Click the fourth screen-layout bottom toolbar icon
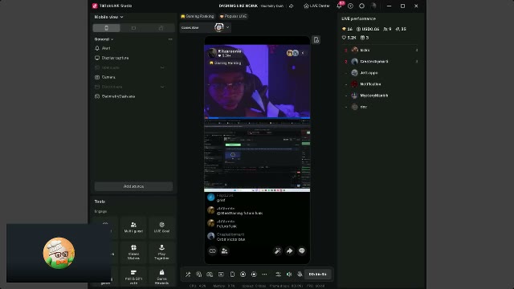 (221, 275)
